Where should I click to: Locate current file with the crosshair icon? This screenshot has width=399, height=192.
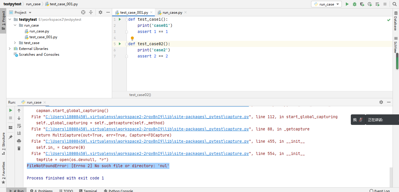[x=83, y=12]
